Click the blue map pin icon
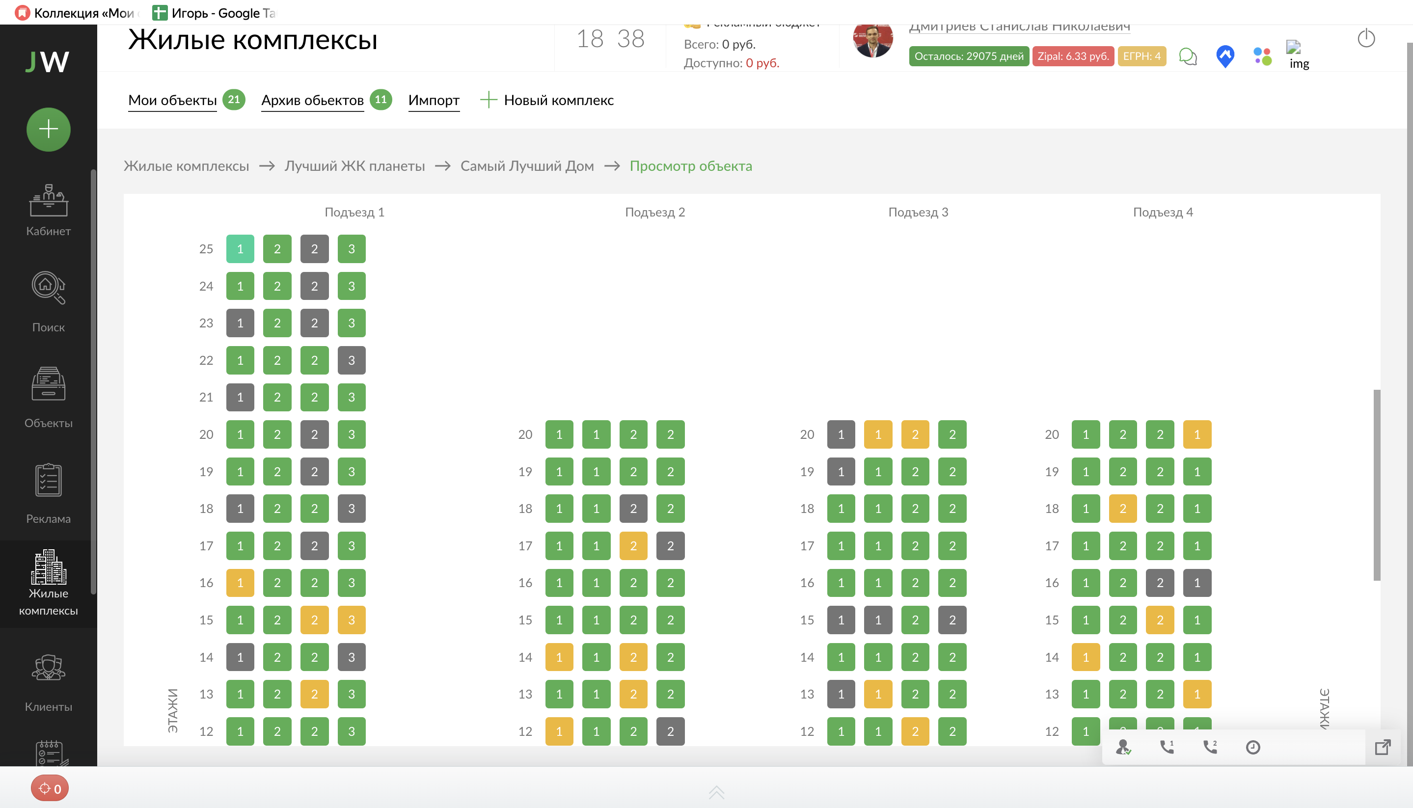The image size is (1413, 808). pyautogui.click(x=1225, y=56)
